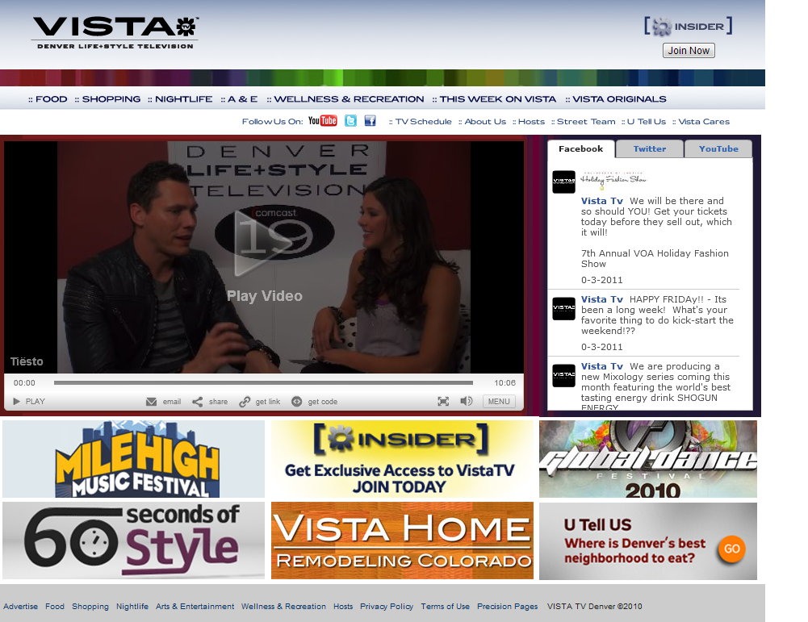Click the Join Now button
Image resolution: width=808 pixels, height=622 pixels.
pos(689,51)
